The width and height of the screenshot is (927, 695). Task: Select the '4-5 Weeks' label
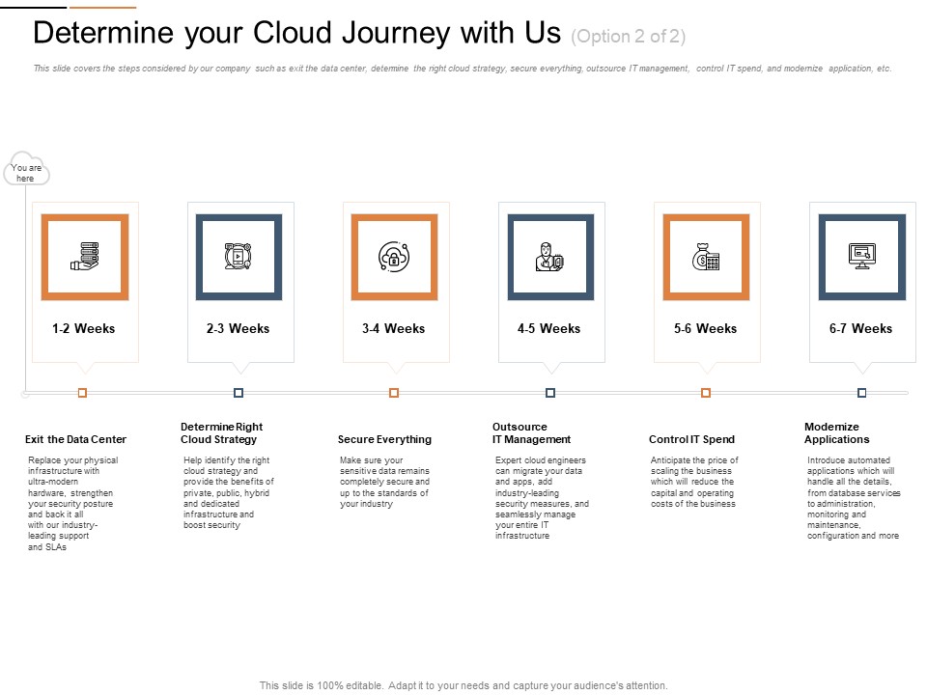coord(549,328)
